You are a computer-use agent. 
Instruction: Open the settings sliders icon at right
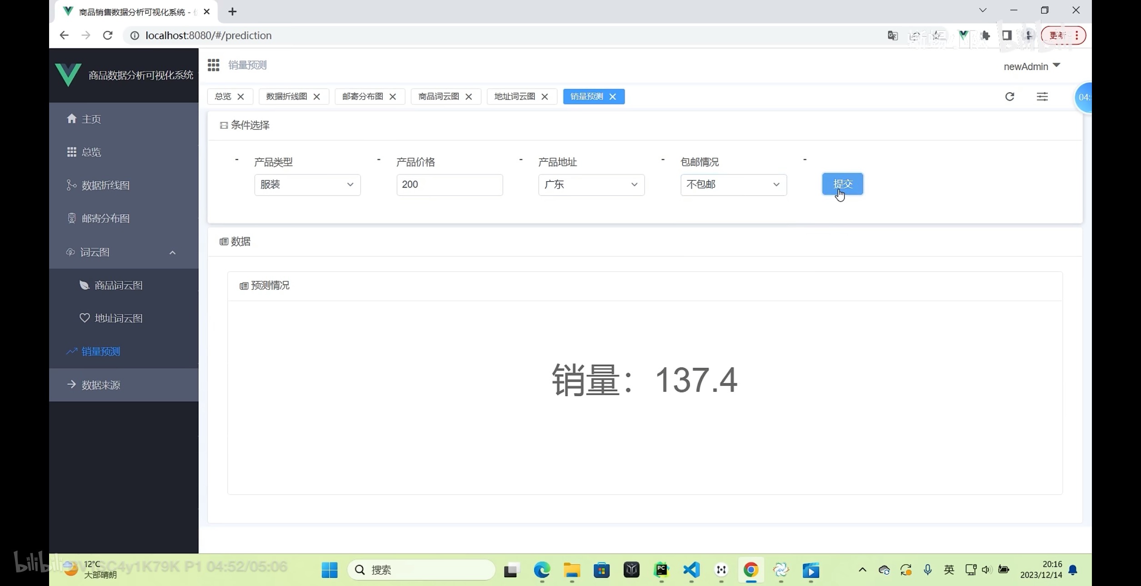click(1042, 96)
